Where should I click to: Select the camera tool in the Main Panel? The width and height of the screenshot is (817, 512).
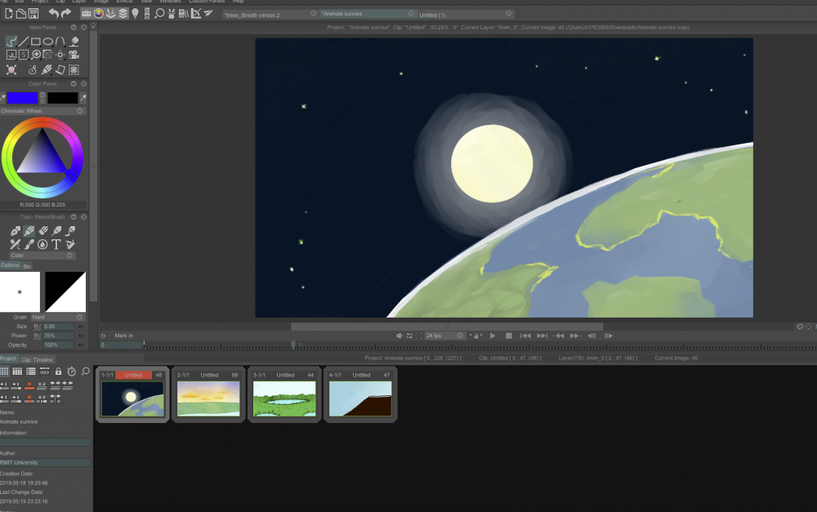click(x=74, y=55)
